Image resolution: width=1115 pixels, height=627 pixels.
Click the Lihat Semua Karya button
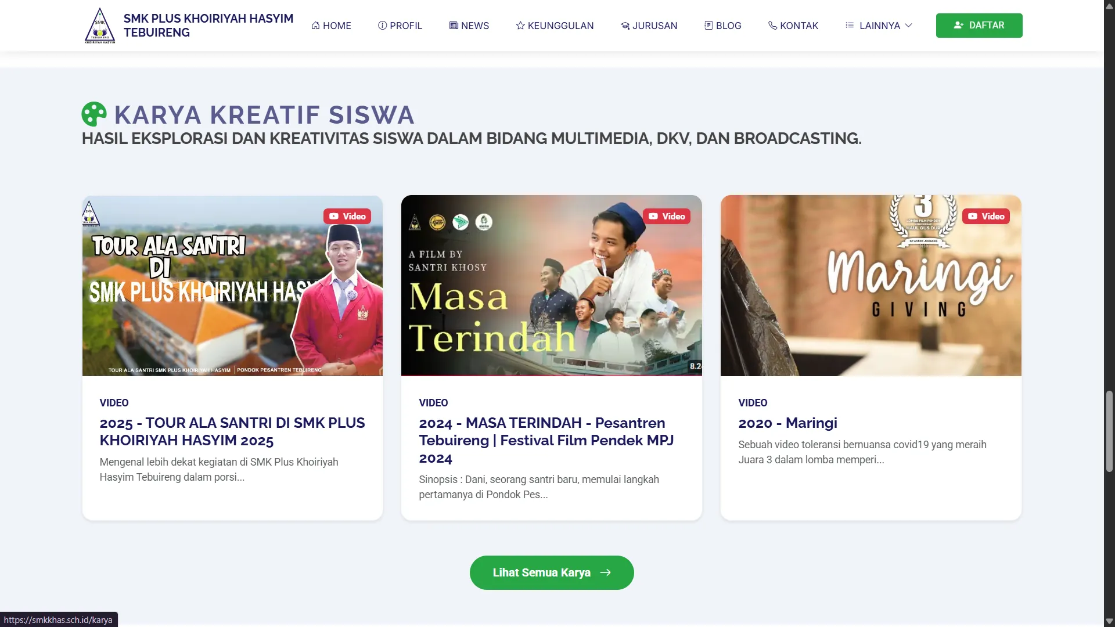[x=551, y=572]
